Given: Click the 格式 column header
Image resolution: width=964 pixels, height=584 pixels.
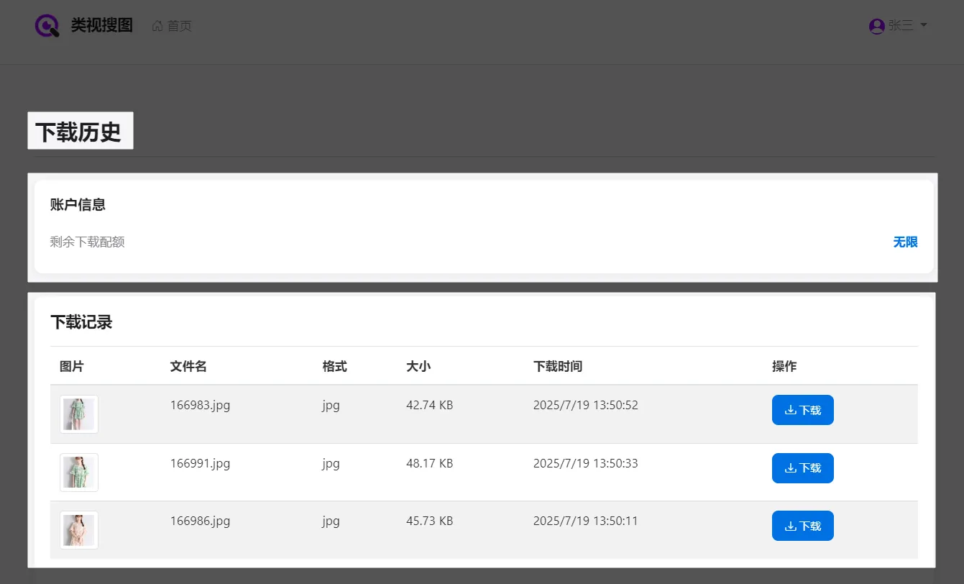Looking at the screenshot, I should click(x=335, y=366).
